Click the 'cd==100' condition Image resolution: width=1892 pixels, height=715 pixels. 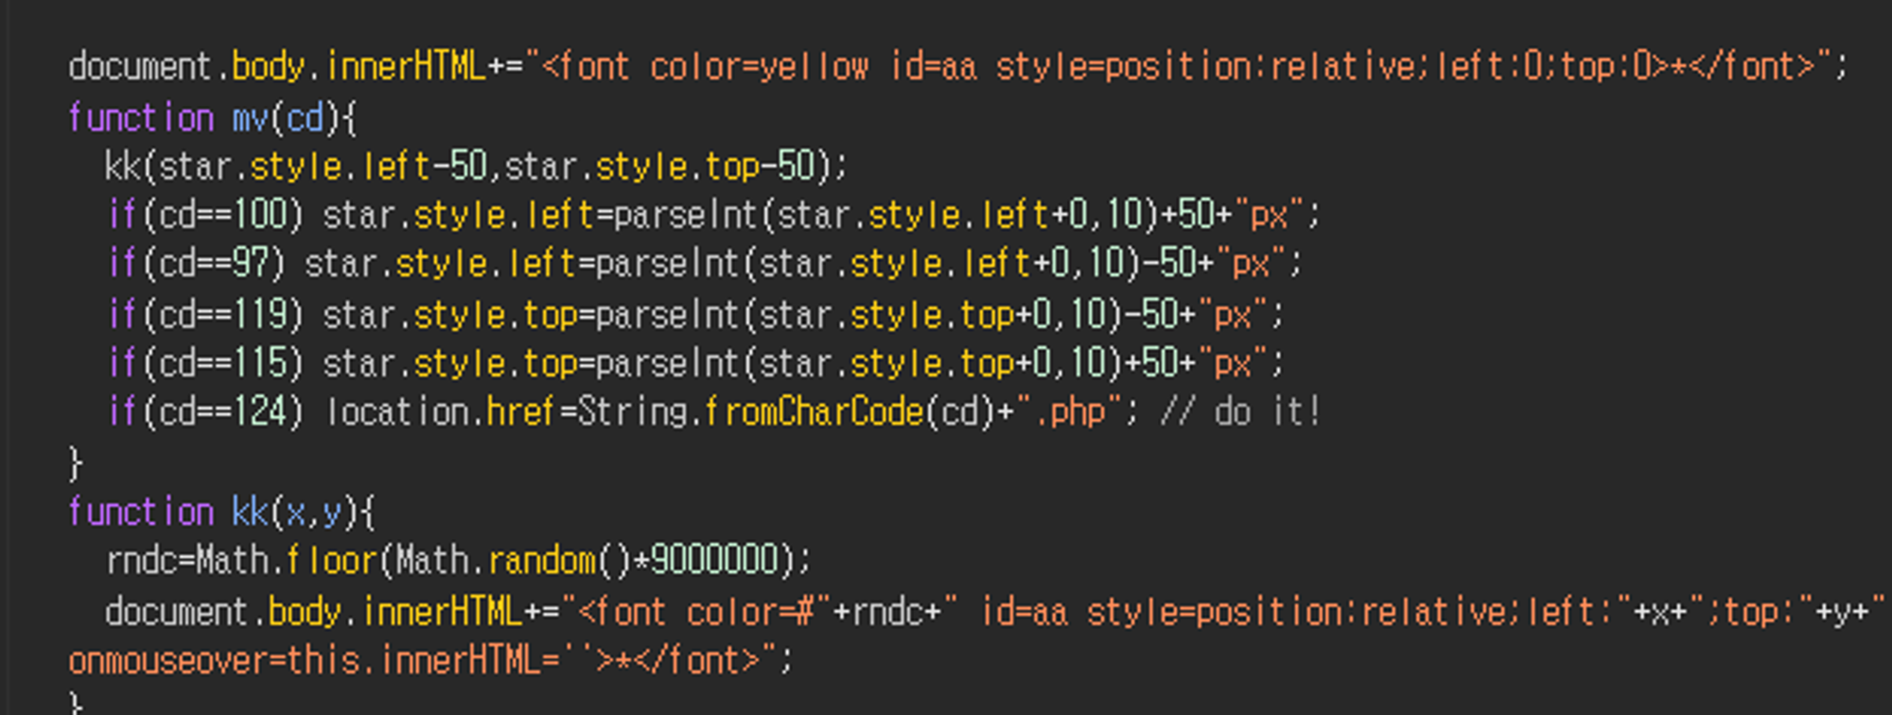pos(222,215)
